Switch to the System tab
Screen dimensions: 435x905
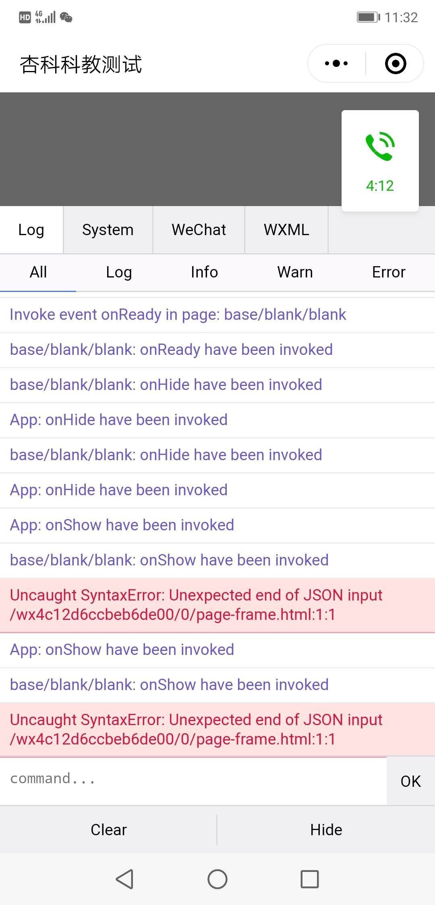[108, 230]
